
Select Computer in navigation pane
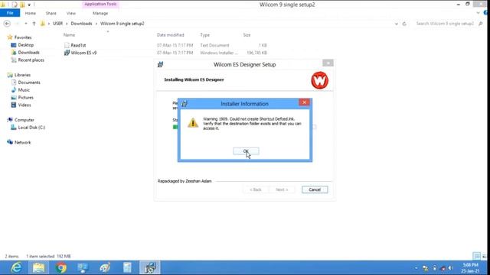point(24,120)
